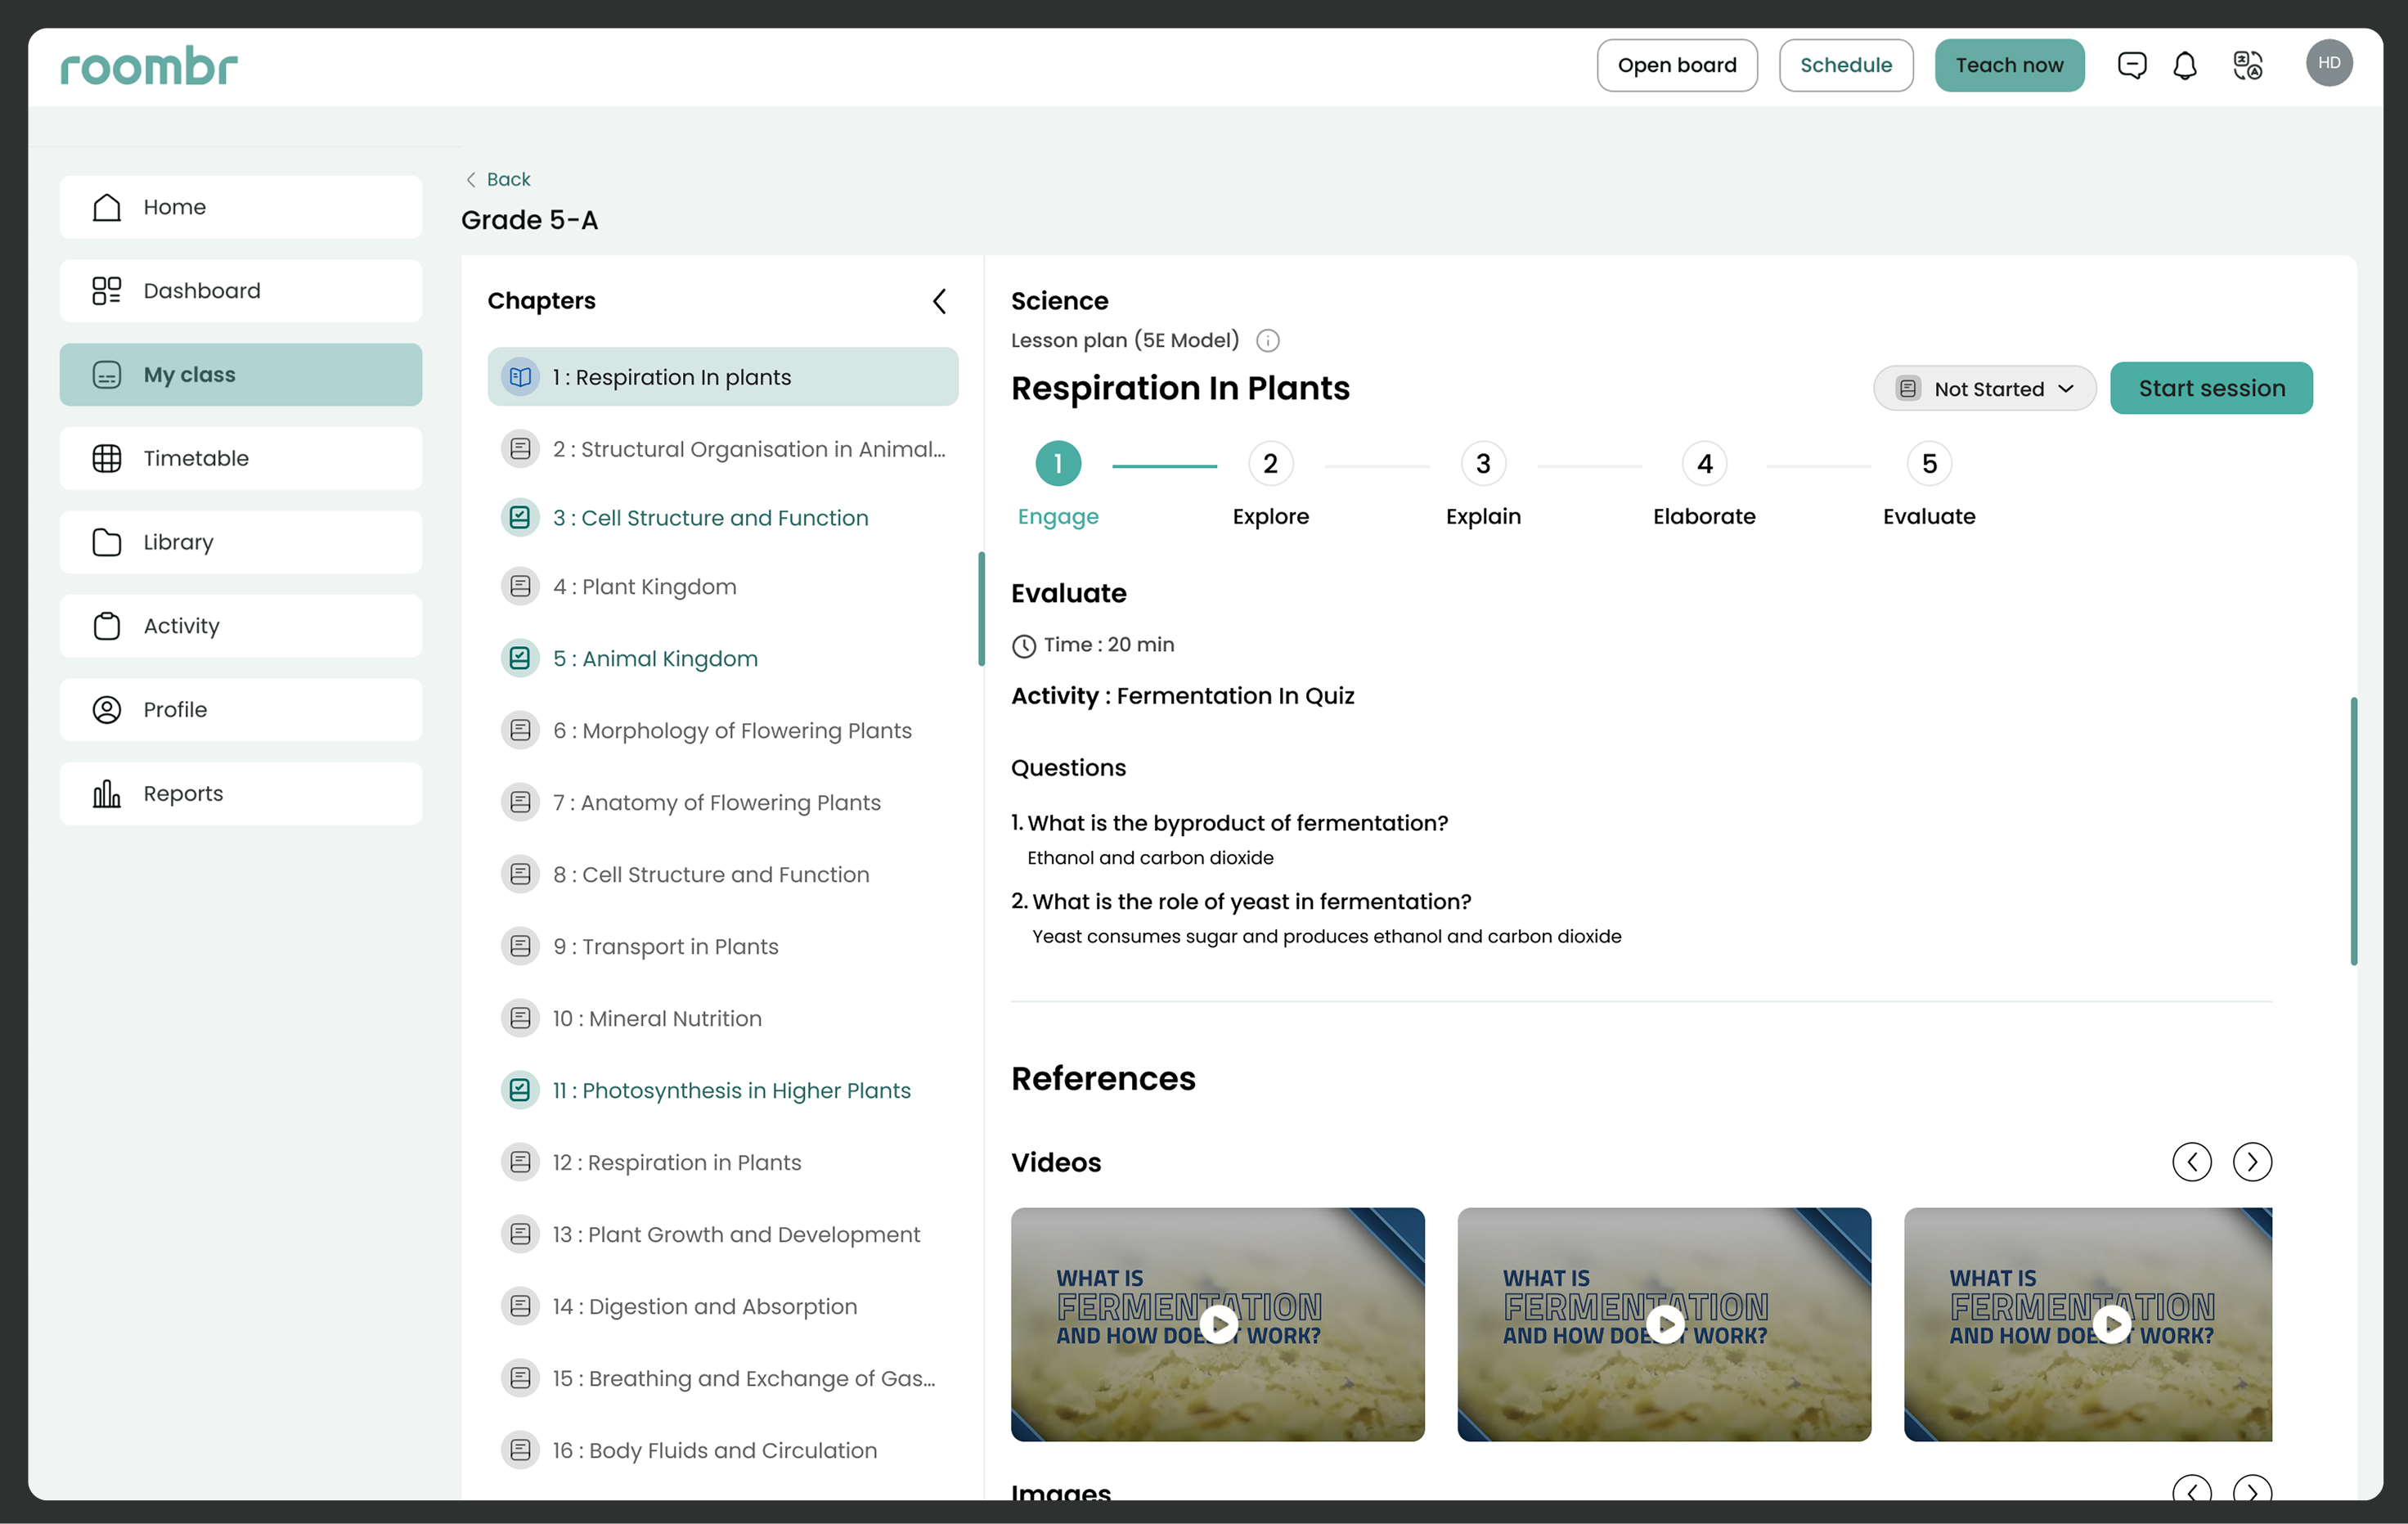Screen dimensions: 2408x1524
Task: Select step 5 Evaluate circle
Action: pyautogui.click(x=1928, y=464)
